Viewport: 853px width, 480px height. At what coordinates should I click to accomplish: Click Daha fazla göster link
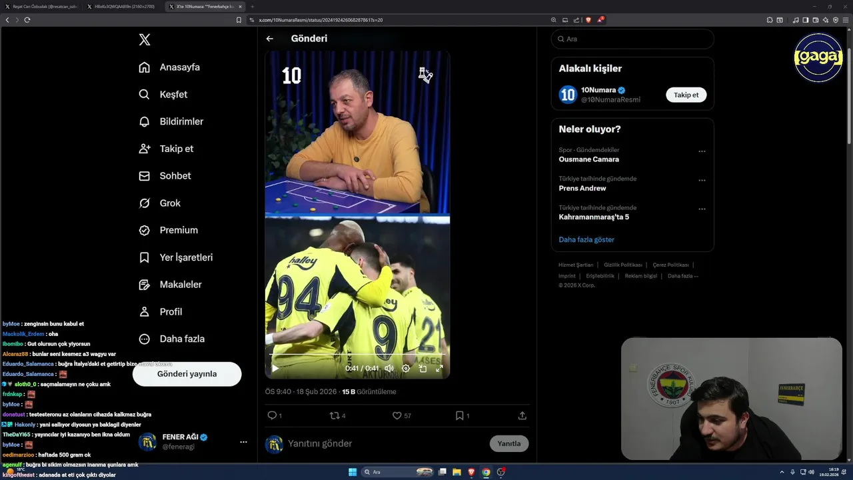tap(586, 239)
